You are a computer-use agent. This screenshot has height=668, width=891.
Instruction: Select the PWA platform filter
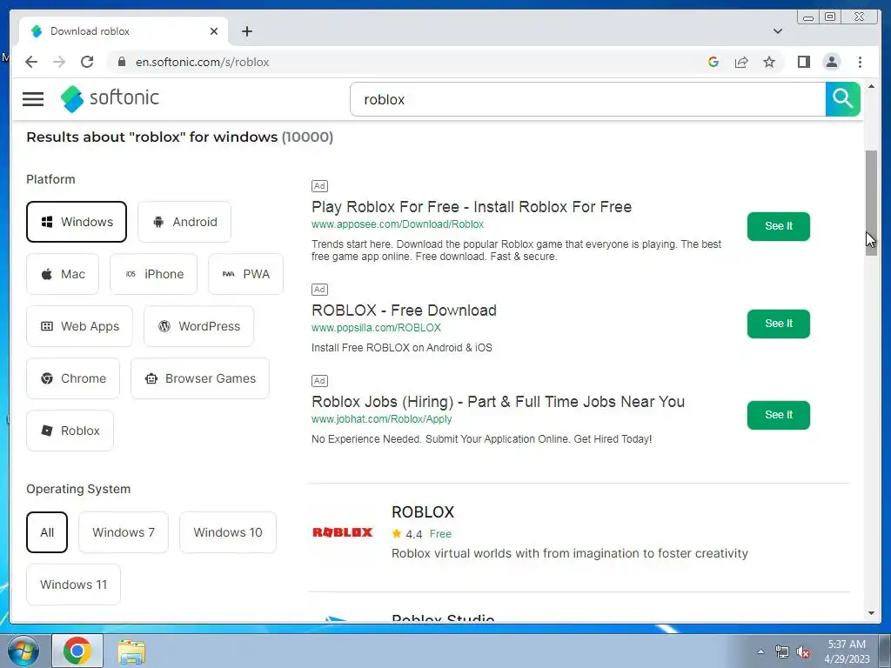click(x=245, y=274)
